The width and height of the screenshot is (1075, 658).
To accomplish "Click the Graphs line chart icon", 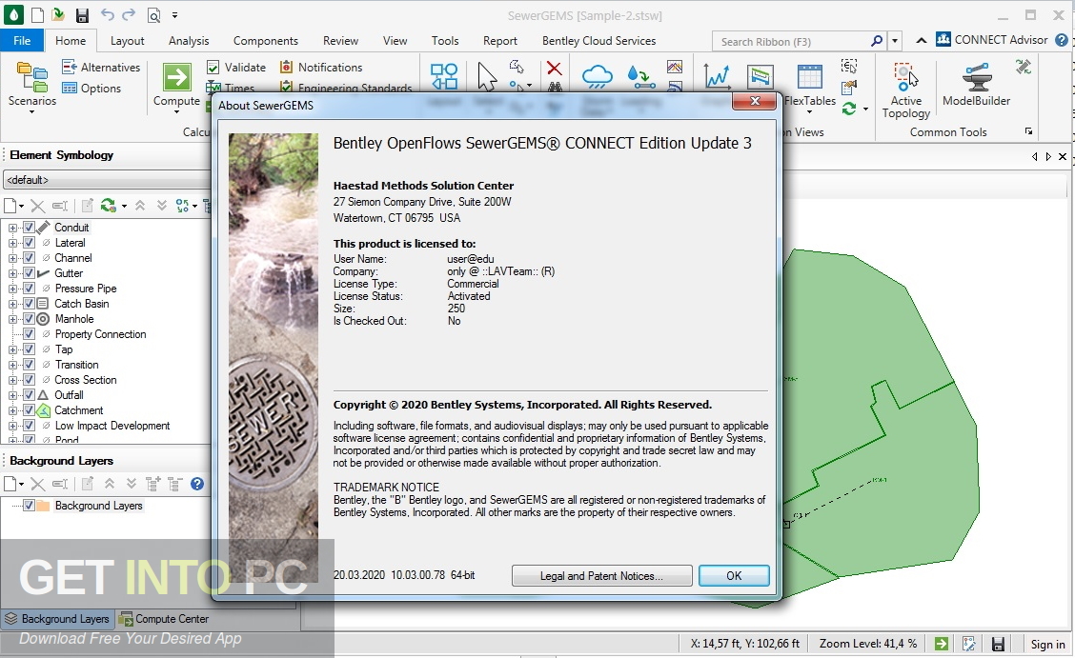I will (x=717, y=76).
